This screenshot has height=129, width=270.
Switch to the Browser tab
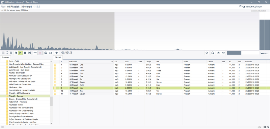click(x=5, y=57)
